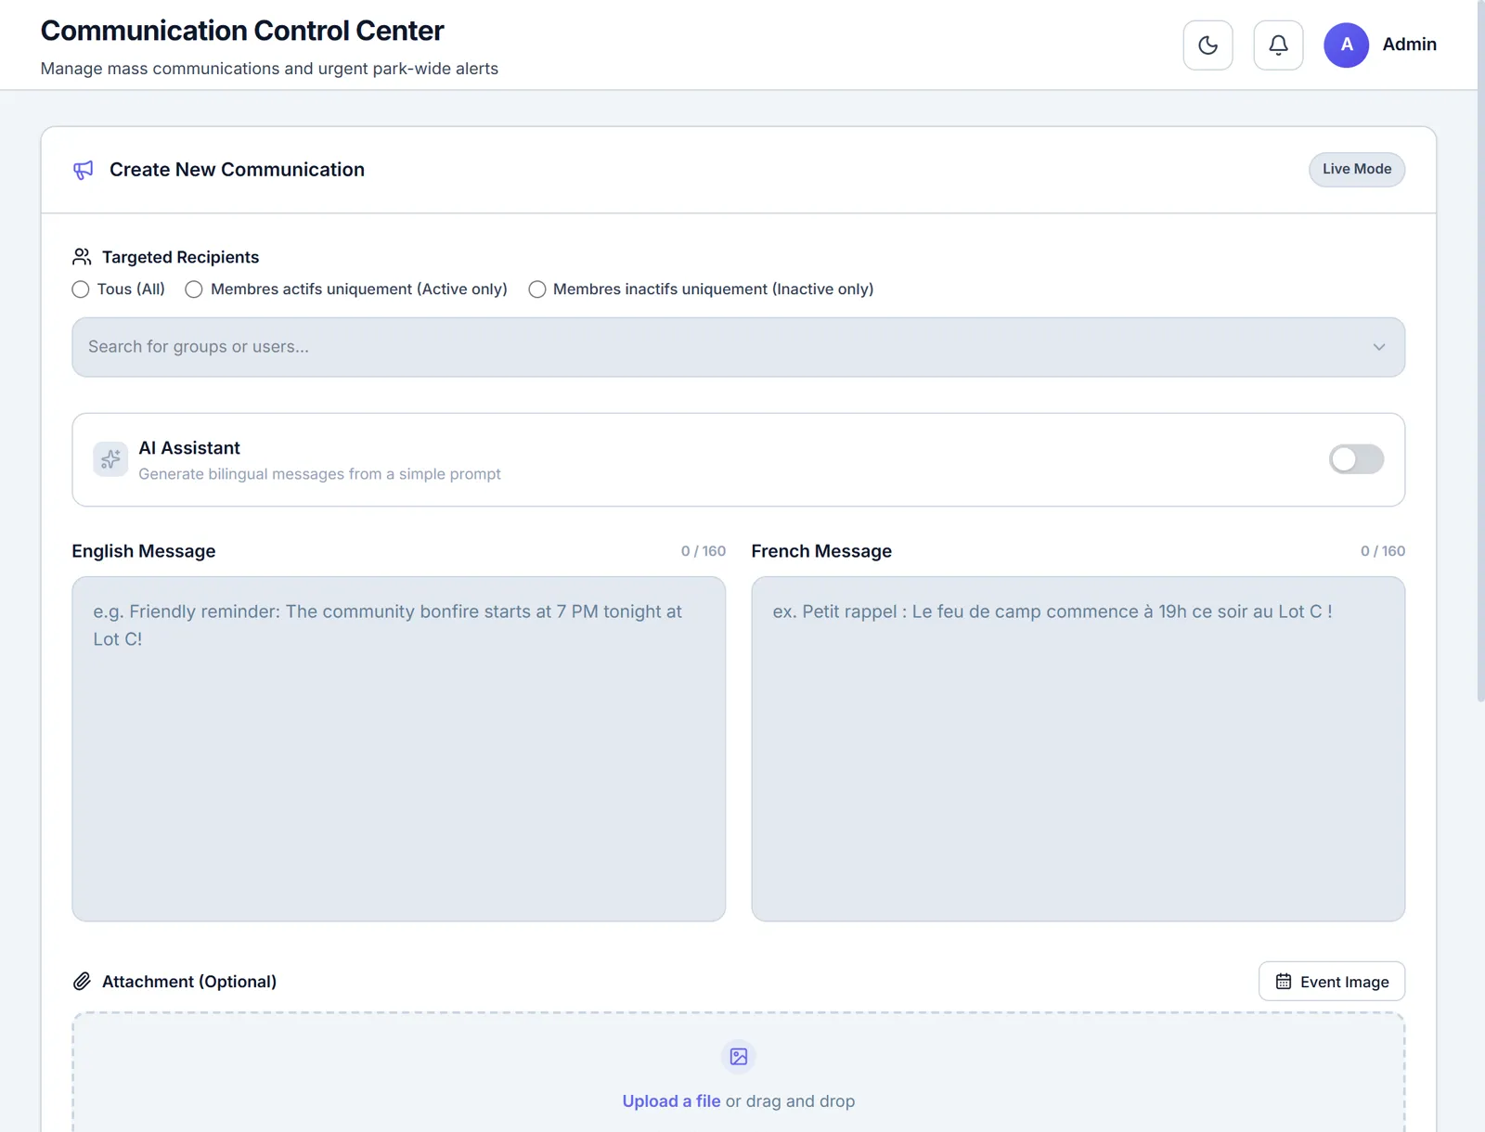1485x1132 pixels.
Task: Click the AI Assistant sparkle icon
Action: pos(110,459)
